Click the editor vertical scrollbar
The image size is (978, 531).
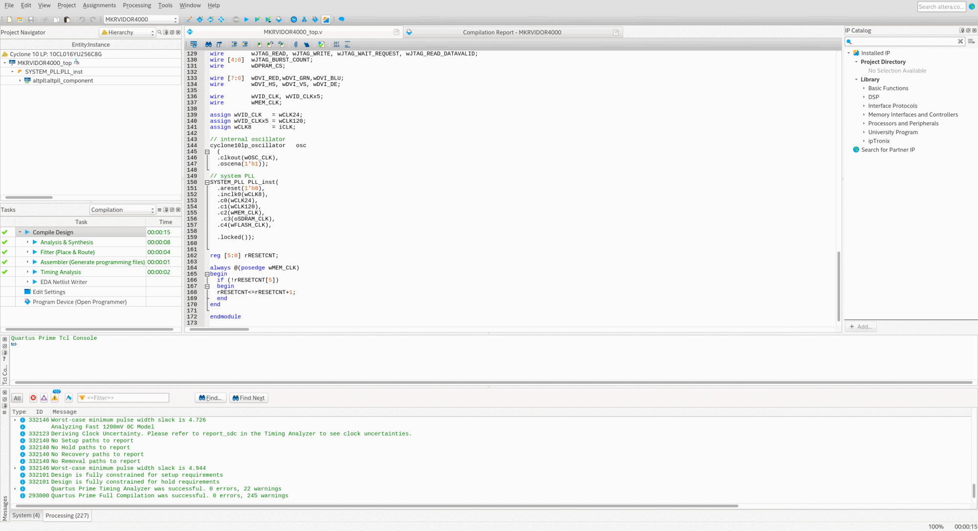839,286
